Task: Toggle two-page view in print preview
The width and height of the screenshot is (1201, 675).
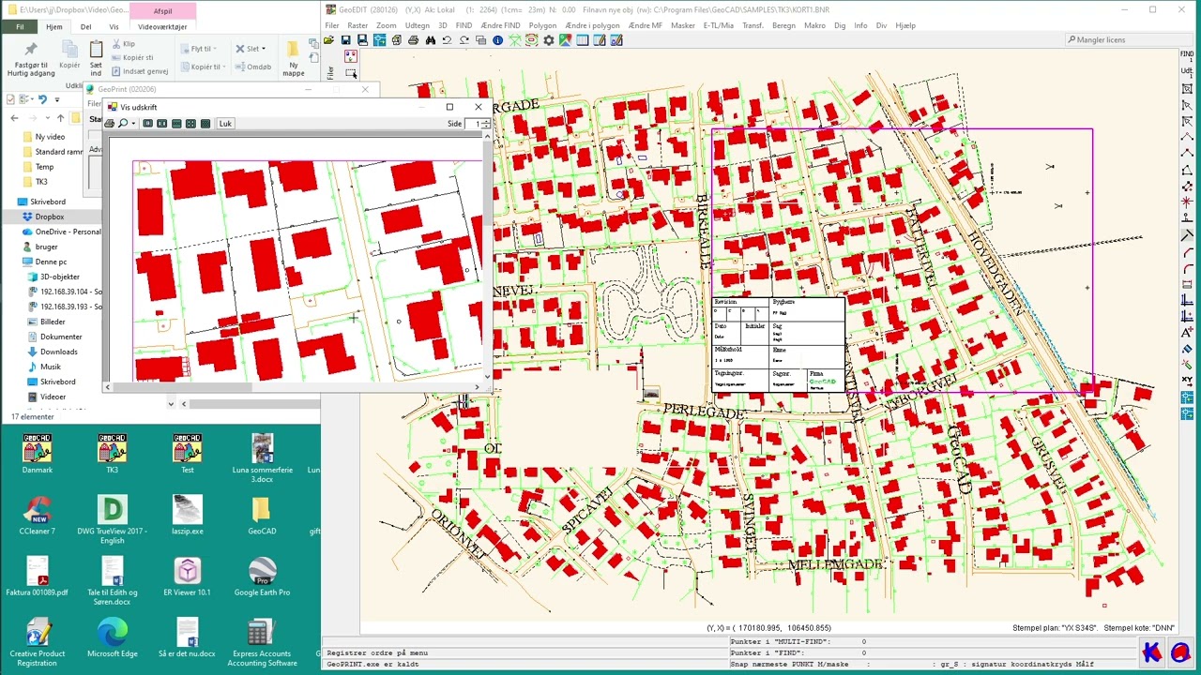Action: (161, 124)
